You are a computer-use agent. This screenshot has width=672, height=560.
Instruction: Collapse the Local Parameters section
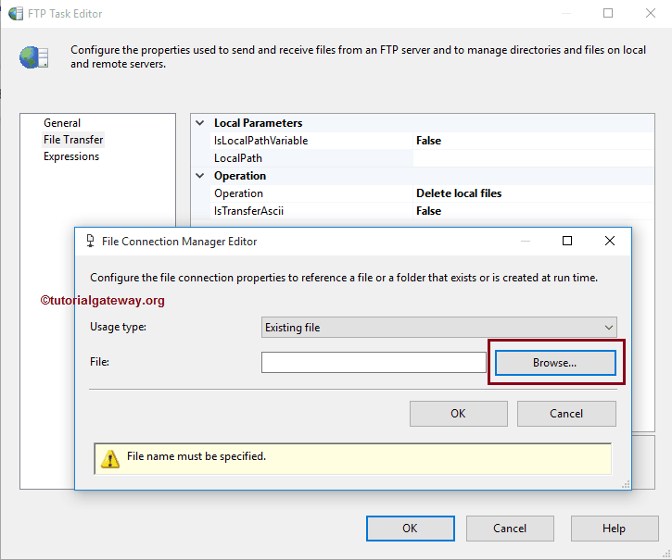[x=199, y=123]
